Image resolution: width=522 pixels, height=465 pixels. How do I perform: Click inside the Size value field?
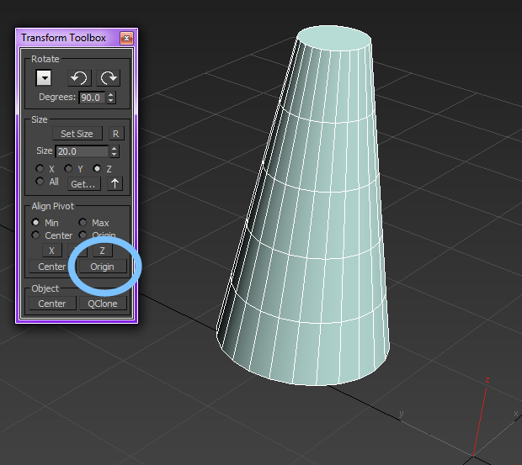coord(81,151)
